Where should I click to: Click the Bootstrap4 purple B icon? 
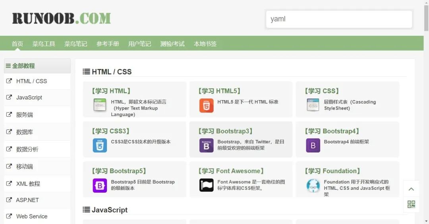[313, 145]
